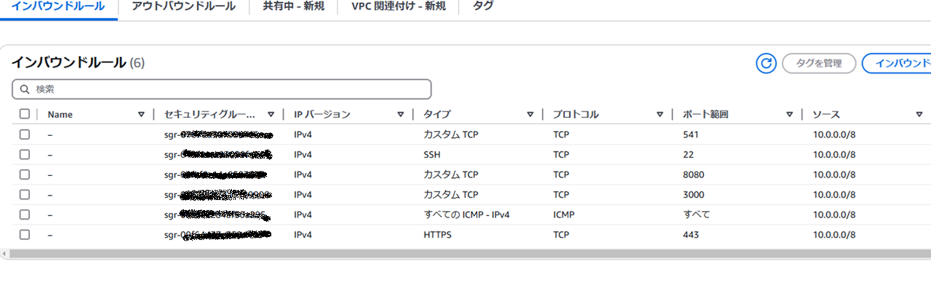The width and height of the screenshot is (931, 285).
Task: Switch to VPC 関連付け - 新規 tab
Action: click(x=398, y=7)
